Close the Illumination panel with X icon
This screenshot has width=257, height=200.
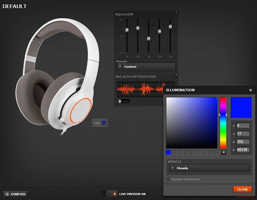251,90
